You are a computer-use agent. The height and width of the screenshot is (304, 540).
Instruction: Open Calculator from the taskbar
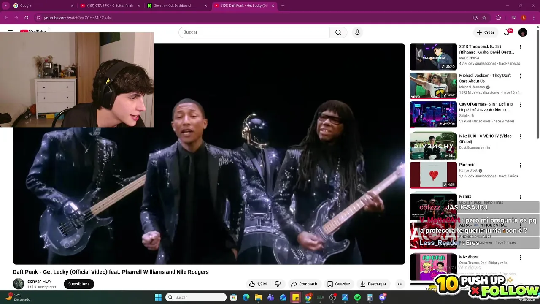coord(370,297)
